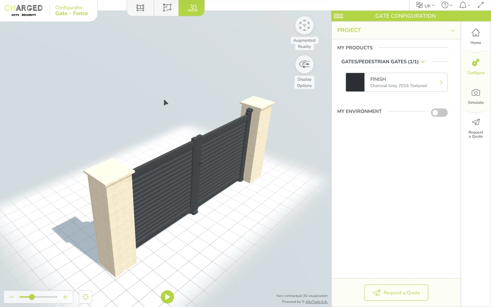Switch to the dimensions plan view tab
This screenshot has width=491, height=307.
[167, 8]
